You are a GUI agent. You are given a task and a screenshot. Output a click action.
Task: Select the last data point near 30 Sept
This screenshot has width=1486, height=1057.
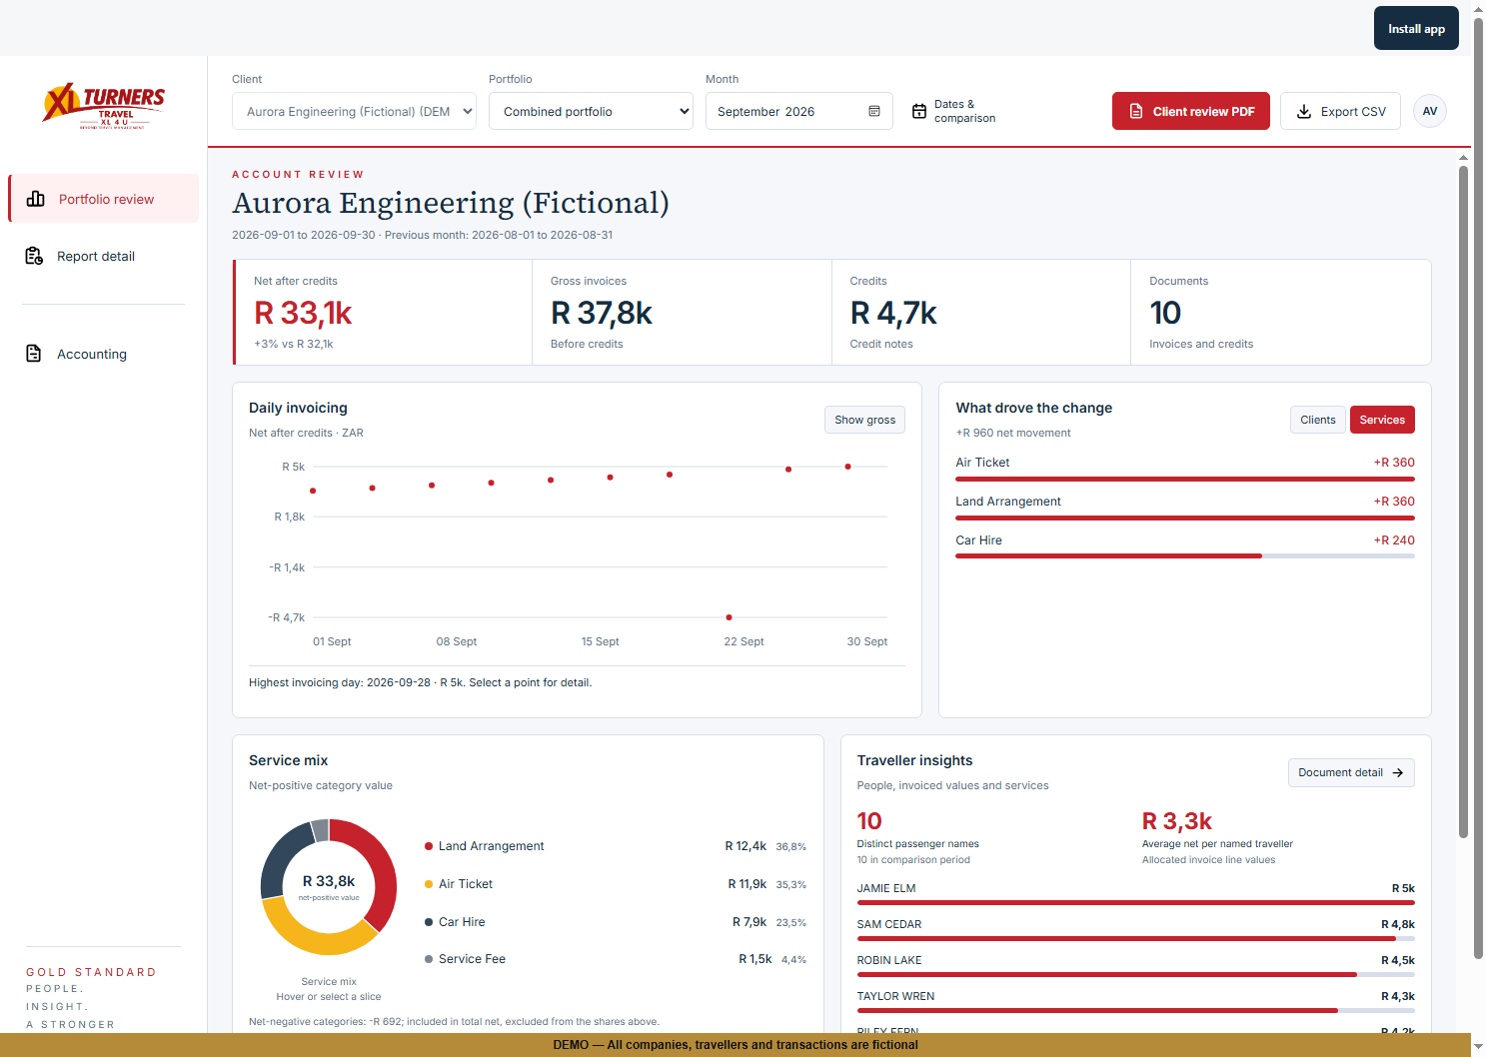(847, 467)
